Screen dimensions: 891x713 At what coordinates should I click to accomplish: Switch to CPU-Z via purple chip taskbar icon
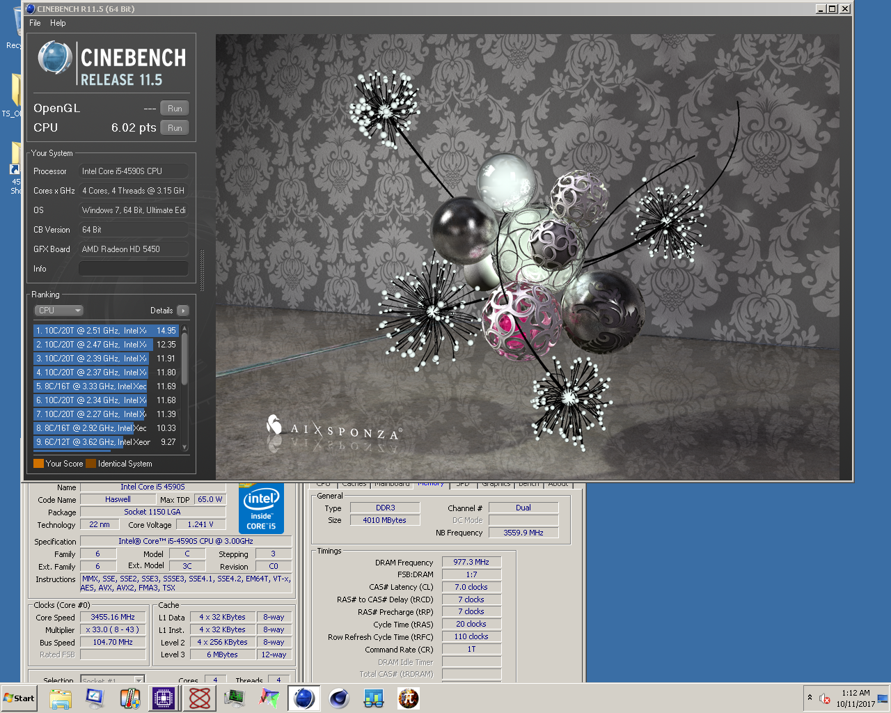pyautogui.click(x=164, y=698)
